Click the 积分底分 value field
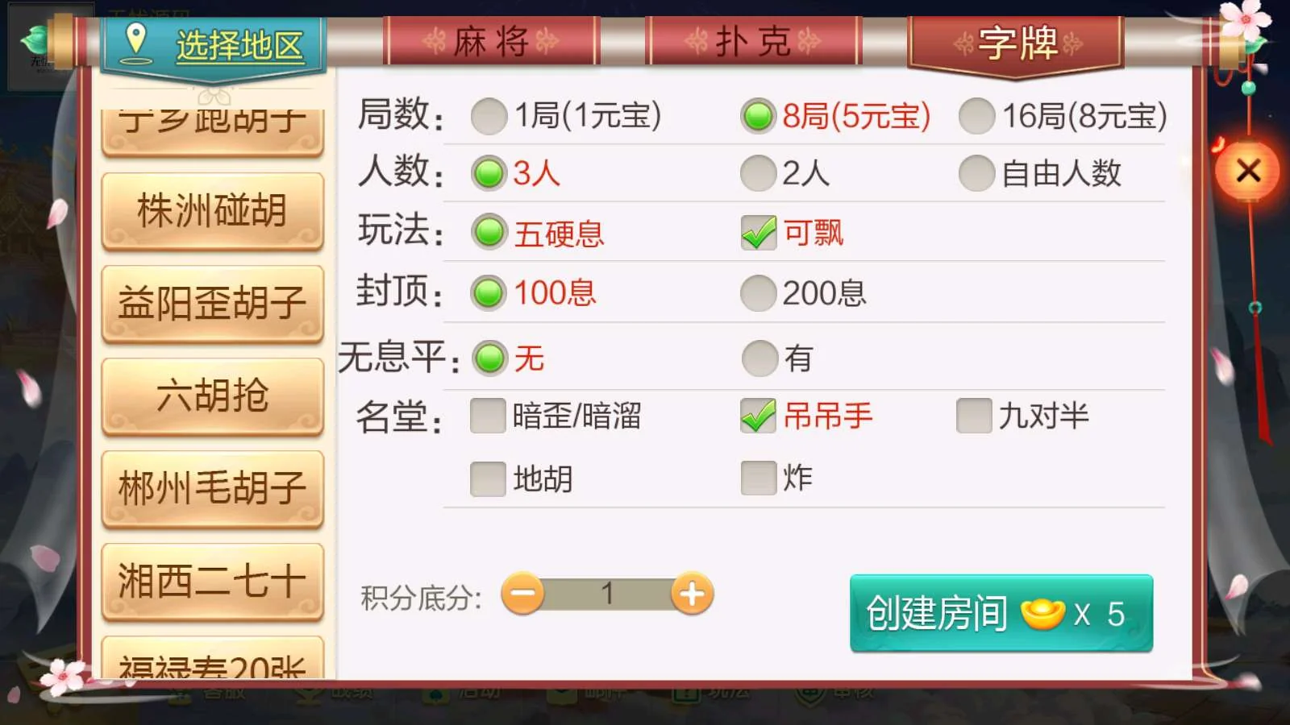Screen dimensions: 1290x725 607,594
